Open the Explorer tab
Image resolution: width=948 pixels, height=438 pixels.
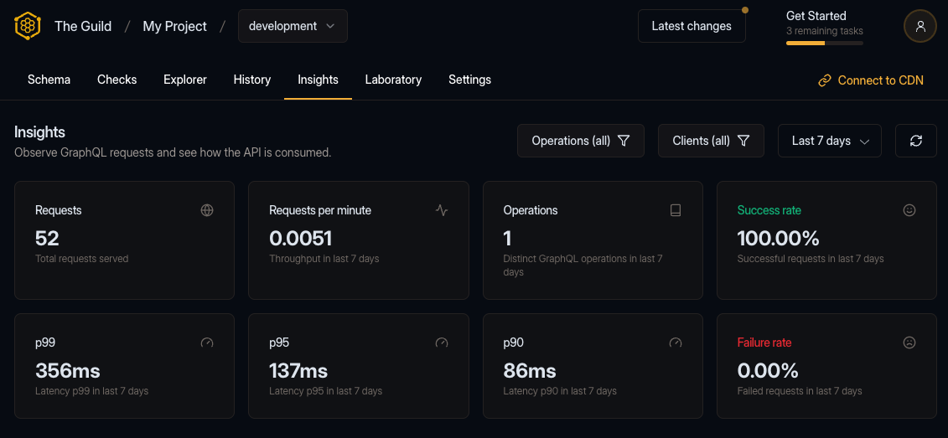pos(185,80)
